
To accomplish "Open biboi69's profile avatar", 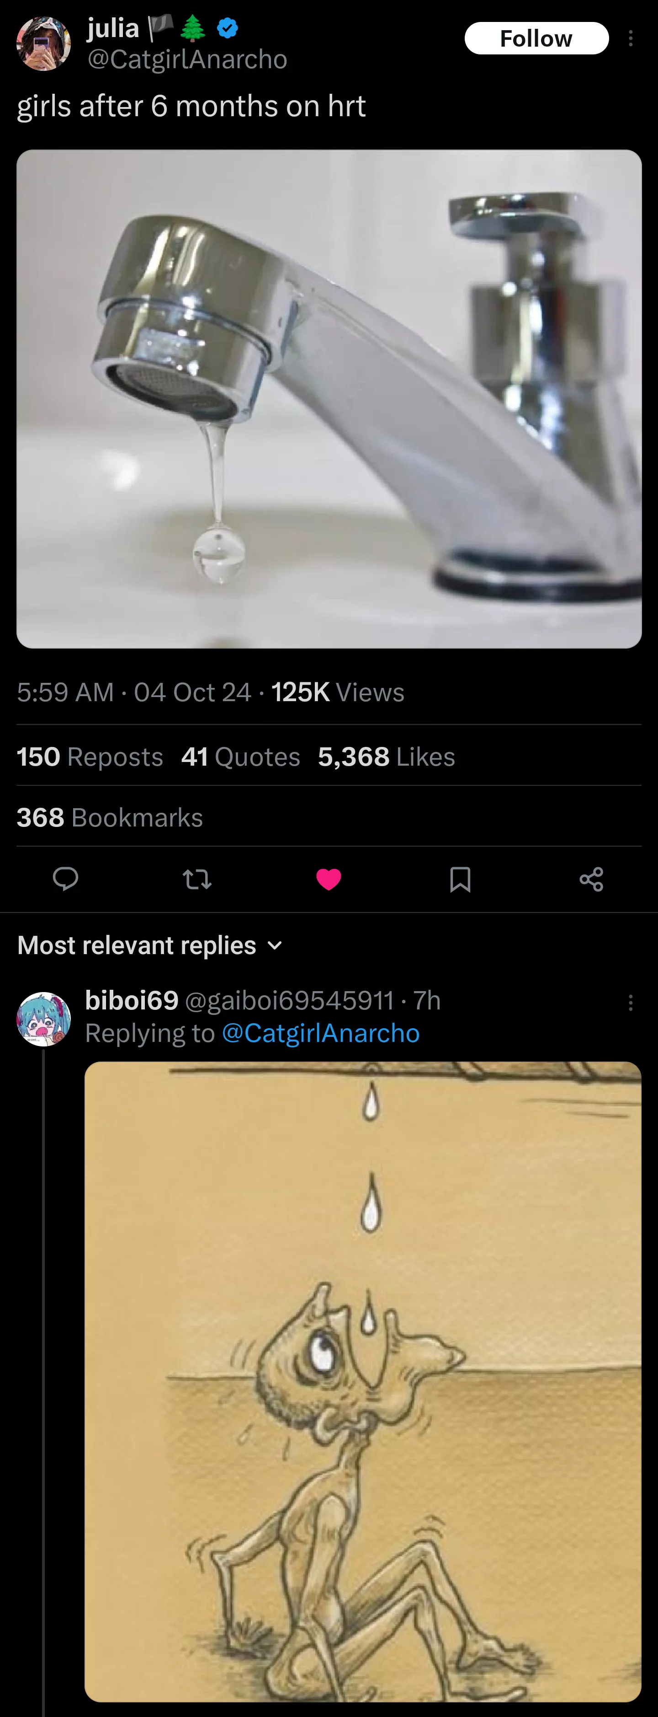I will coord(43,1019).
